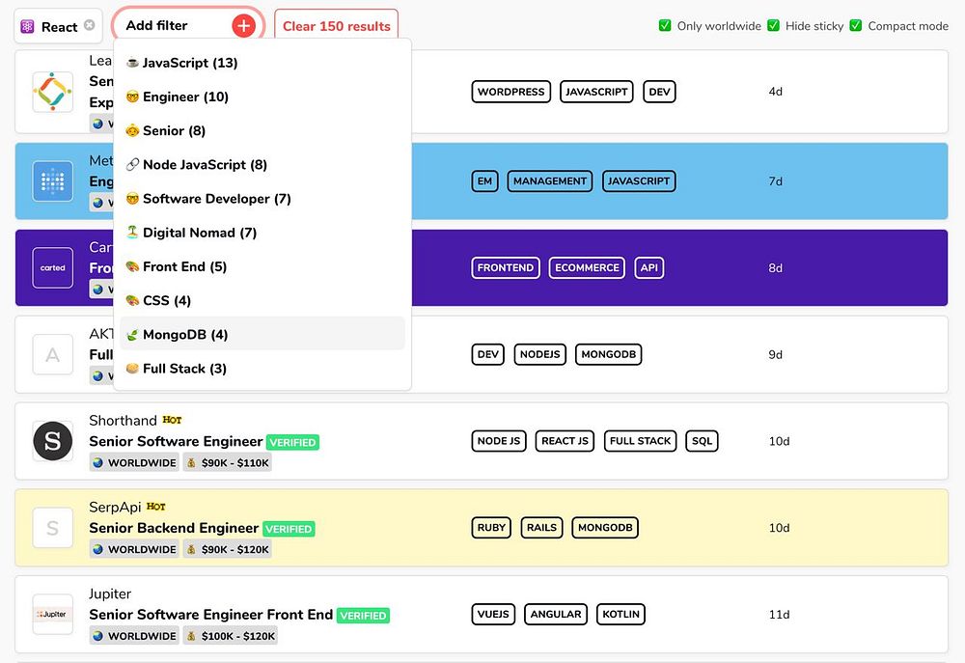Click SerpApi company name
This screenshot has height=663, width=965.
point(115,508)
